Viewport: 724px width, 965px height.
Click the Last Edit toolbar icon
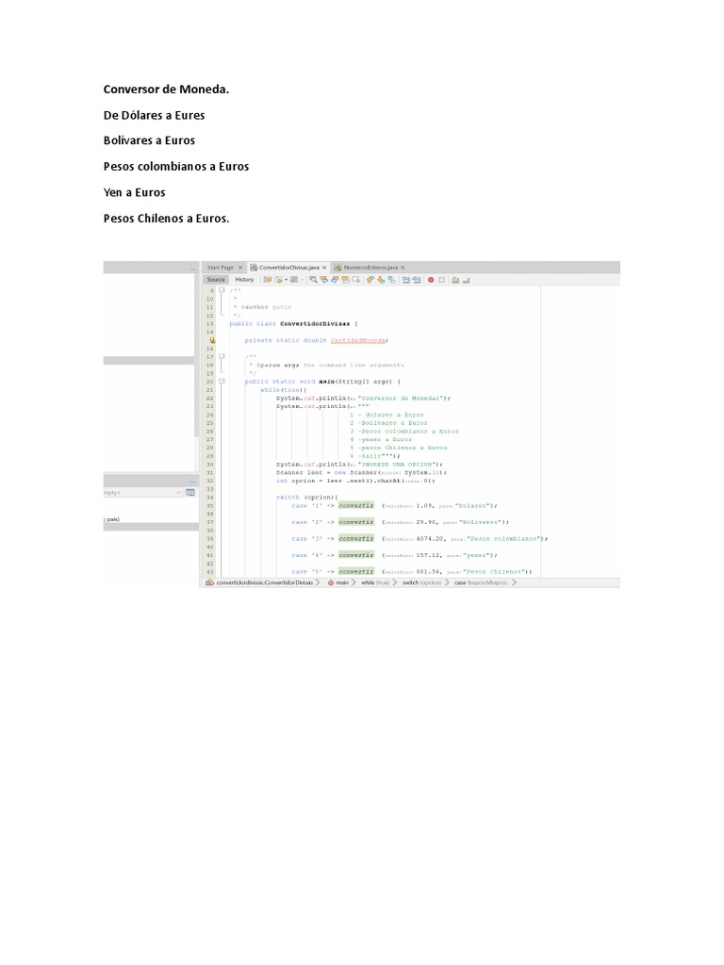268,279
